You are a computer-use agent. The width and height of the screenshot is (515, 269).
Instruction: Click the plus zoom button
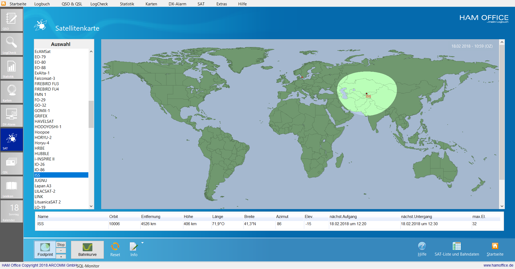[x=61, y=257]
